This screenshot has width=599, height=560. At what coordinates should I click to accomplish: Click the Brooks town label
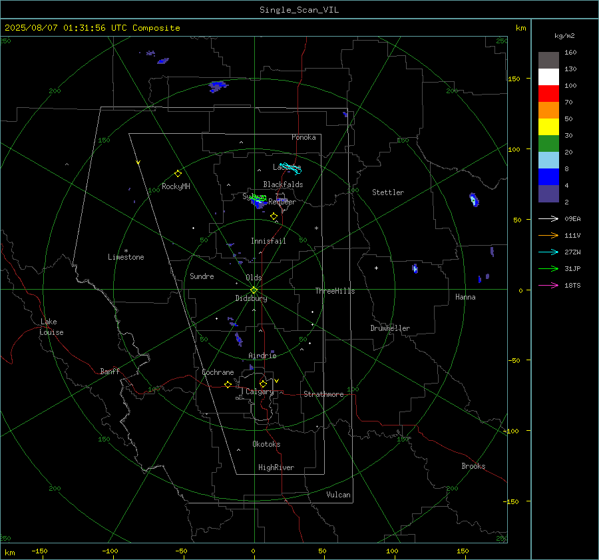473,466
